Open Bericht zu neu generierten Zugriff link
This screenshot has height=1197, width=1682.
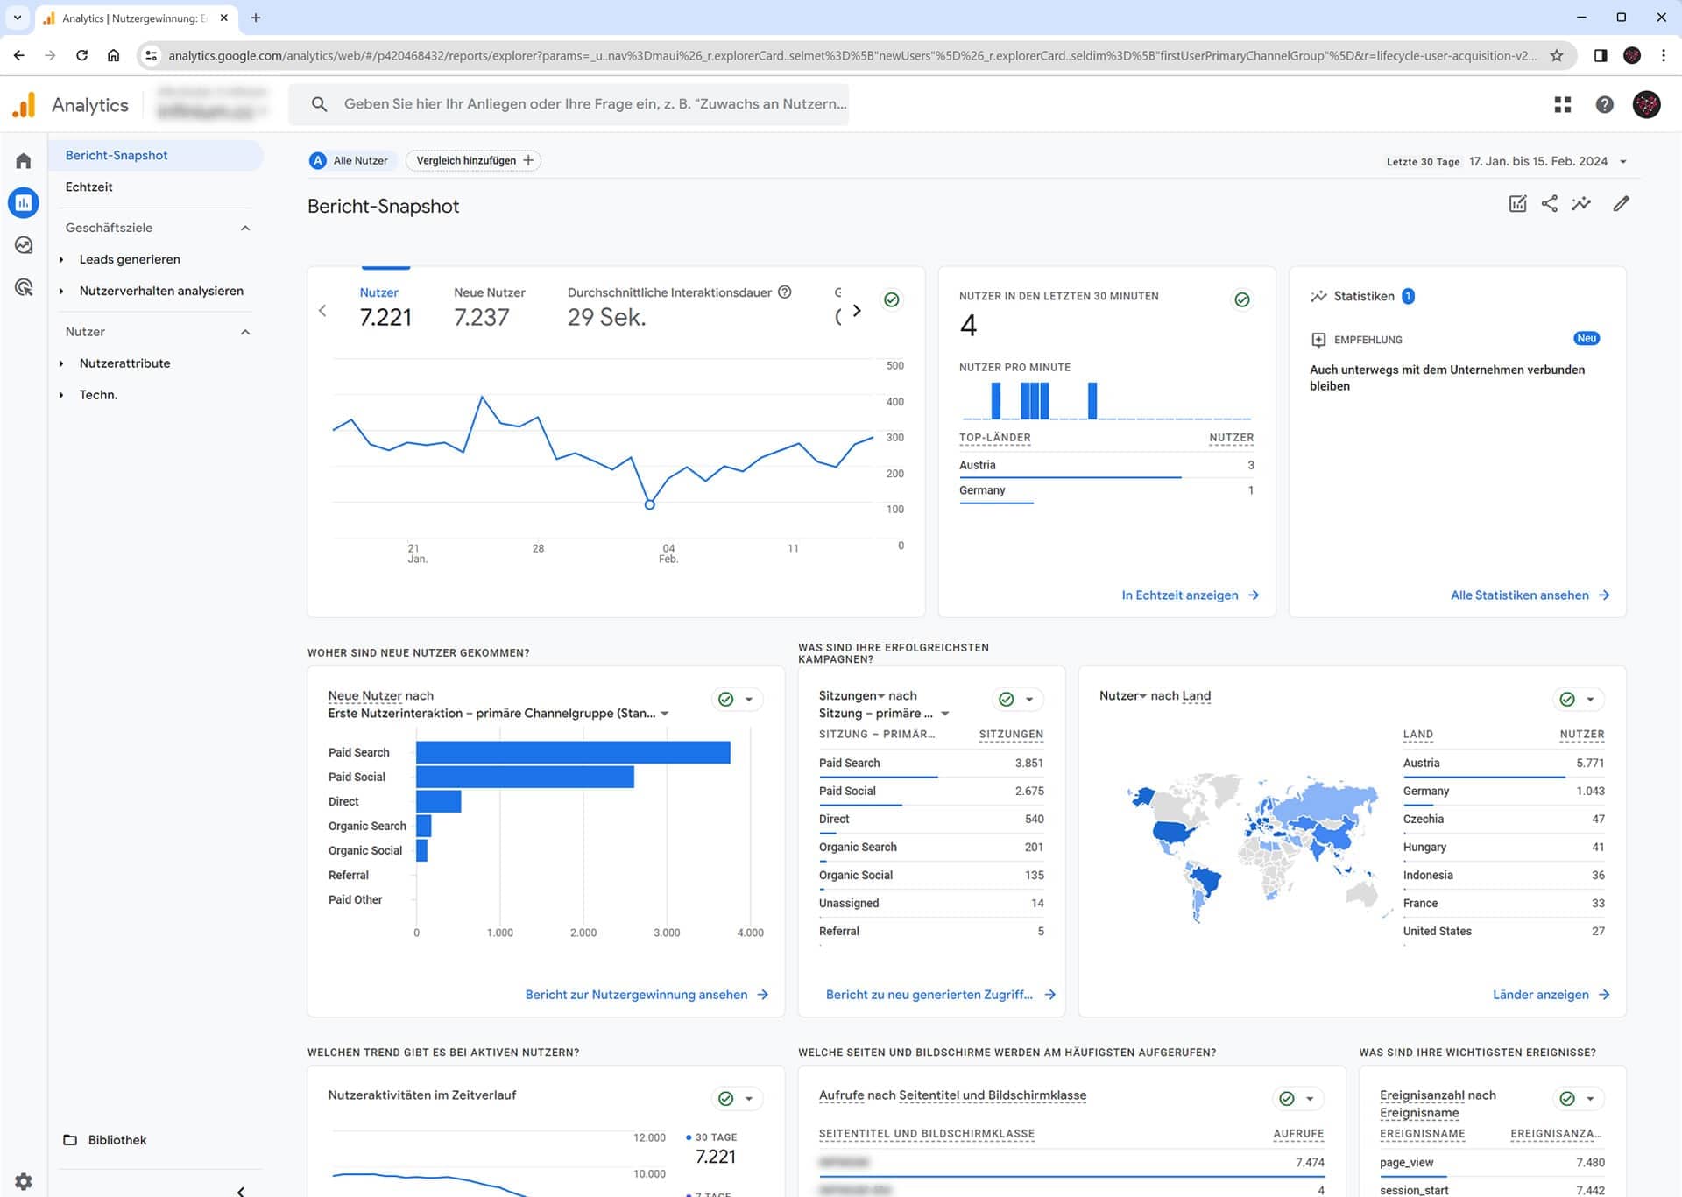point(940,995)
